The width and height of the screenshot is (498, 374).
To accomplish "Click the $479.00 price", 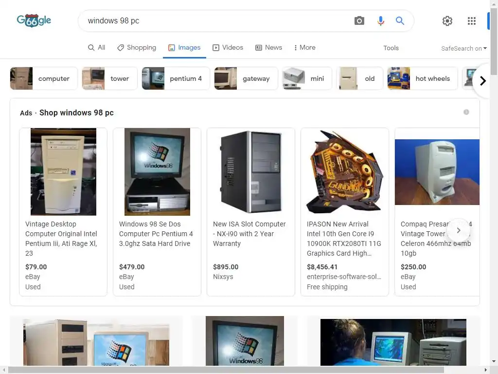I will point(132,267).
